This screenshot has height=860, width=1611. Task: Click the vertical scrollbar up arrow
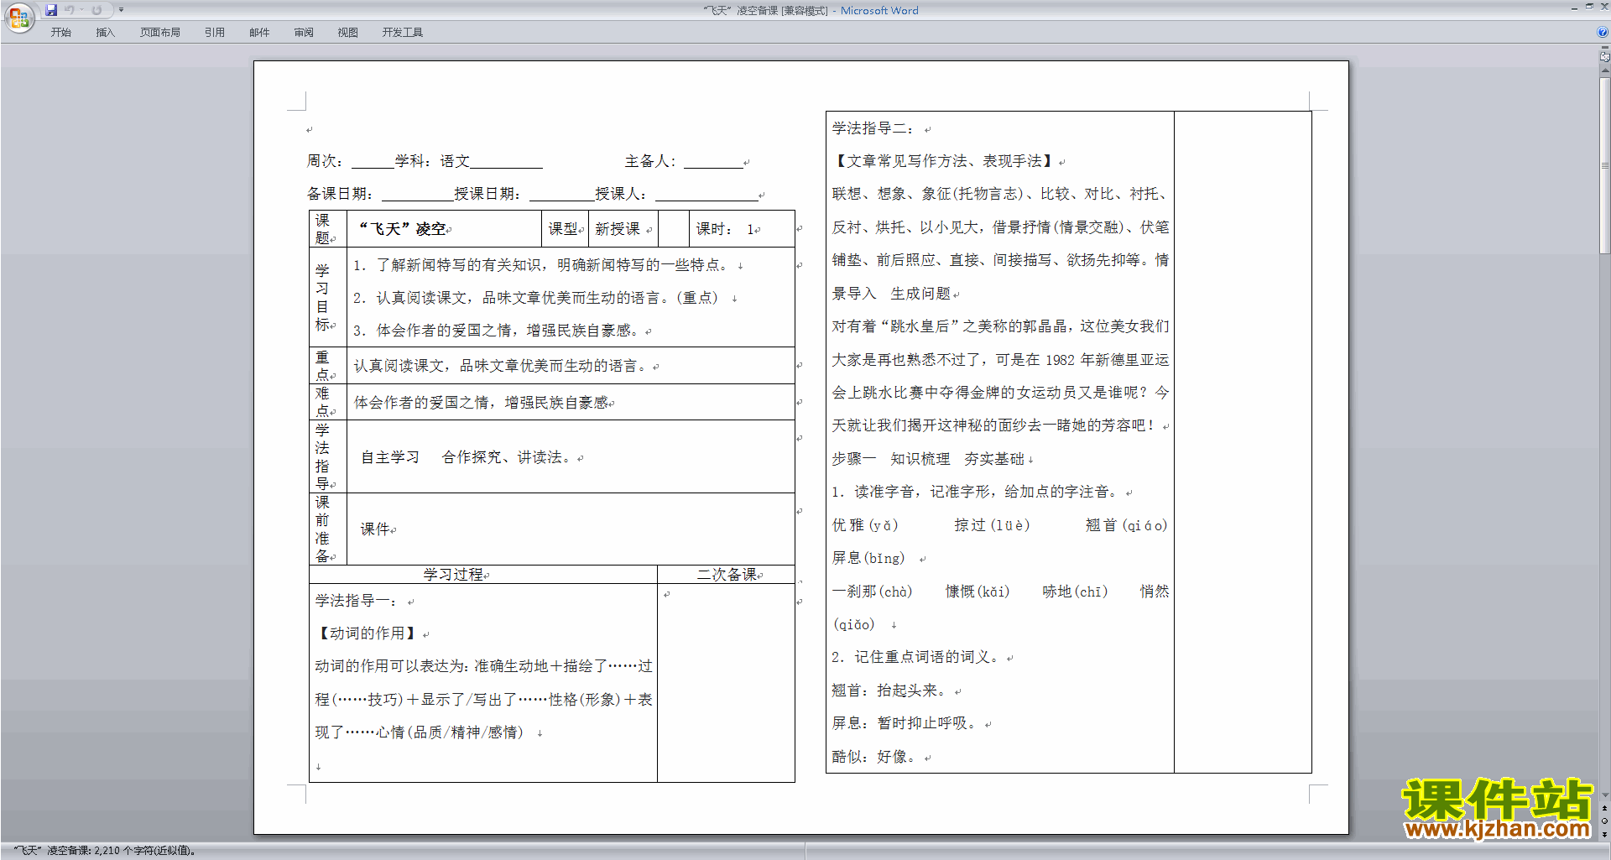[x=1605, y=72]
